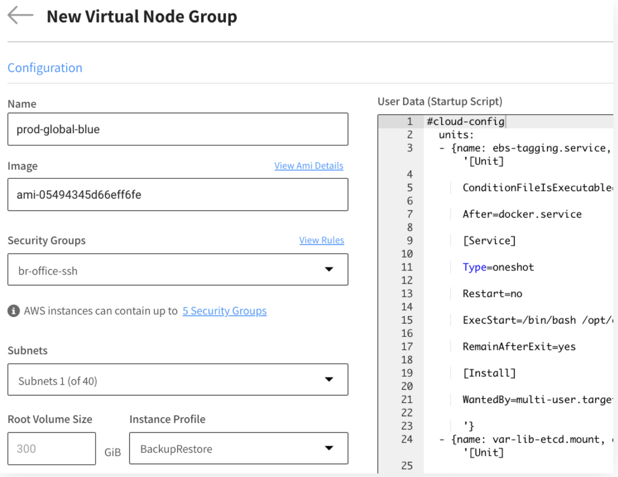Viewport: 618px width, 477px height.
Task: Select the Image field with the AMI id
Action: point(178,195)
